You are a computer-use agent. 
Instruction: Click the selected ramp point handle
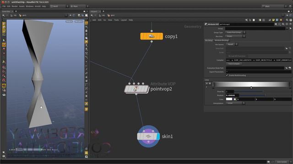[x=251, y=87]
